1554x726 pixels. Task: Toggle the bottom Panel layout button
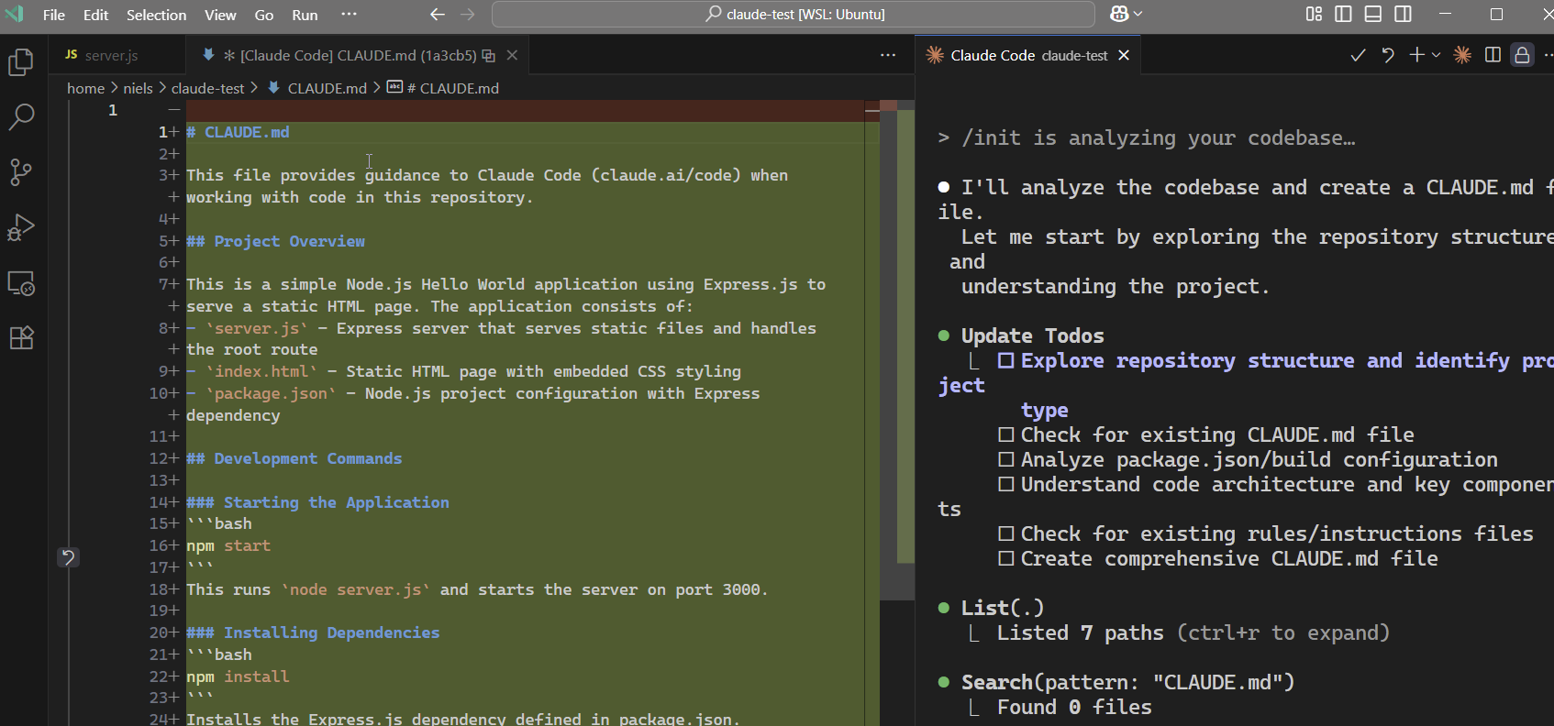tap(1373, 14)
